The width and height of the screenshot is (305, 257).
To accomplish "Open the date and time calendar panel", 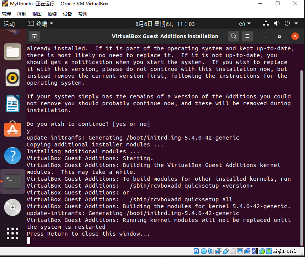I will (x=165, y=24).
